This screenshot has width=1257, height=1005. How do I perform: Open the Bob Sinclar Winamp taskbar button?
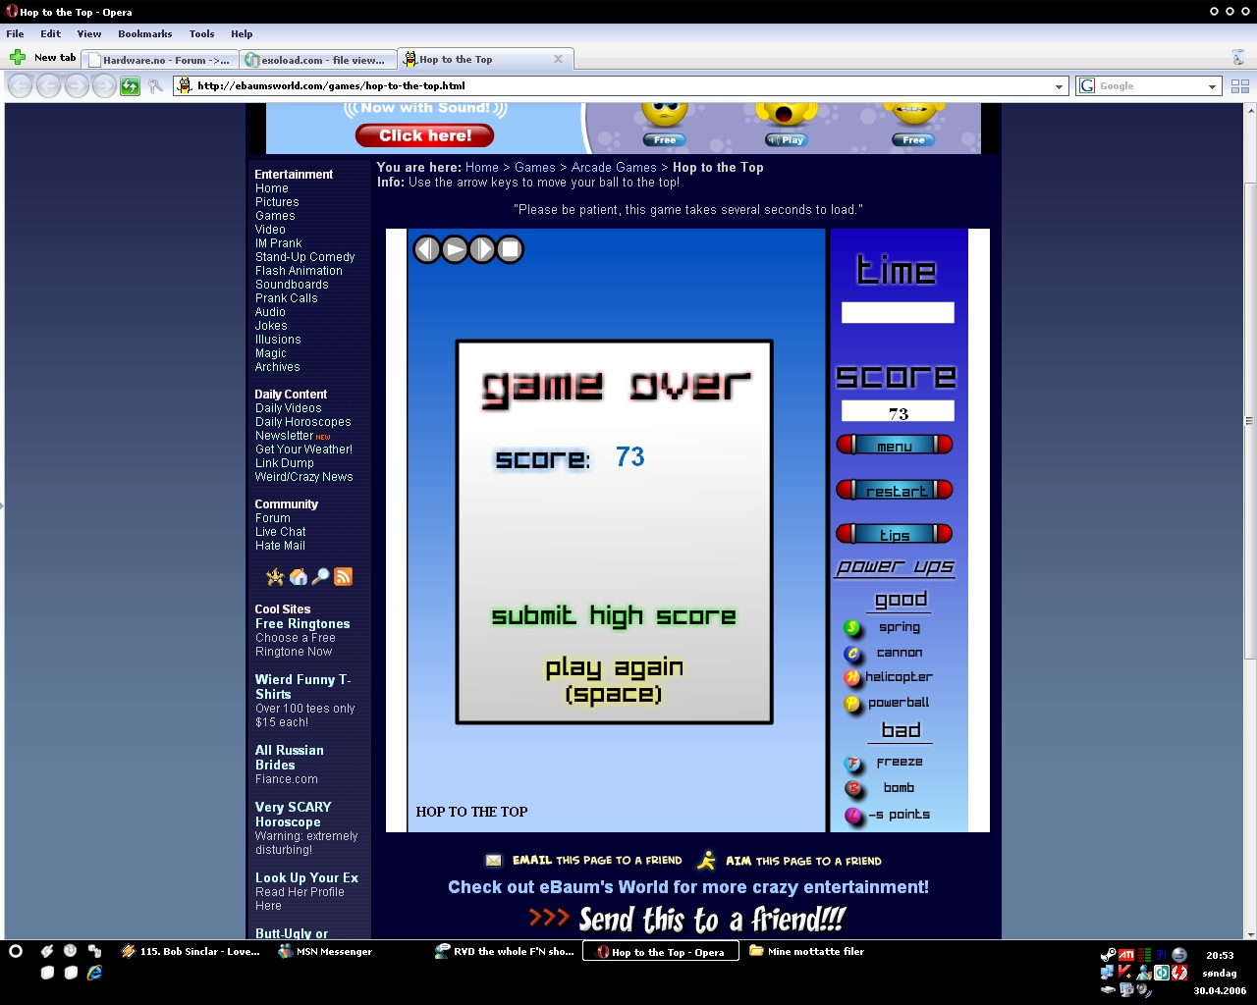(x=191, y=952)
